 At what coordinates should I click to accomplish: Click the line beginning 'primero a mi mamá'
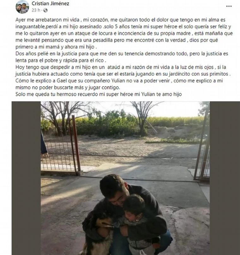pyautogui.click(x=56, y=47)
